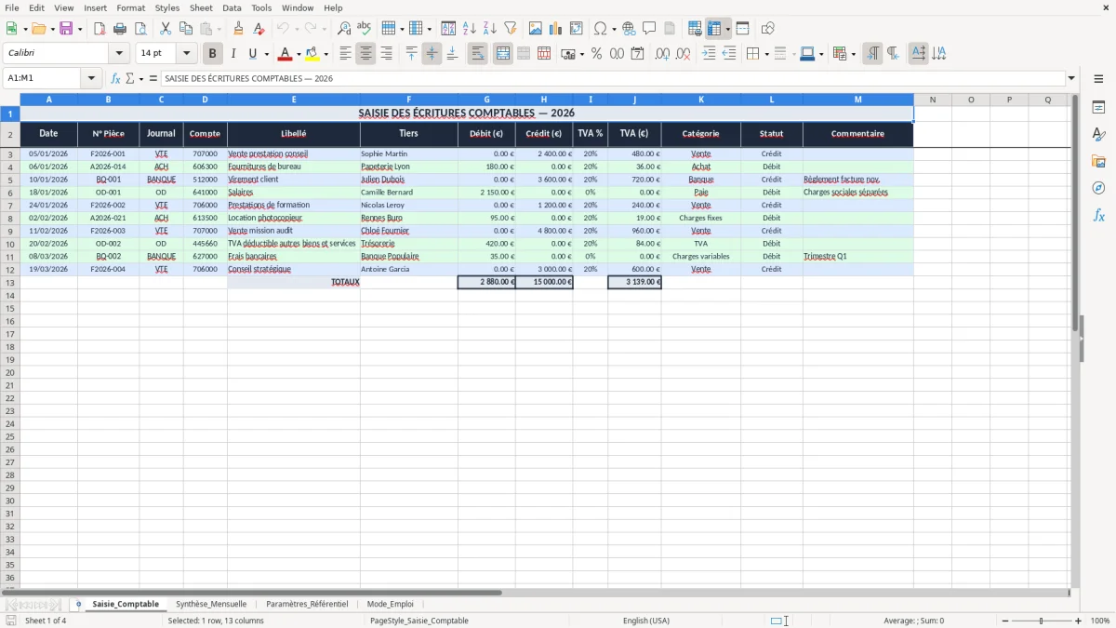
Task: Open the sidebar Navigator compass icon
Action: pyautogui.click(x=1098, y=188)
